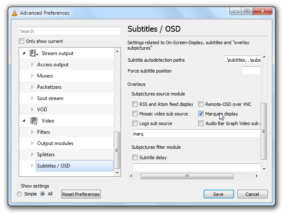Viewport: 282px width, 213px height.
Task: Click tree panel scroll down arrow
Action: click(117, 173)
